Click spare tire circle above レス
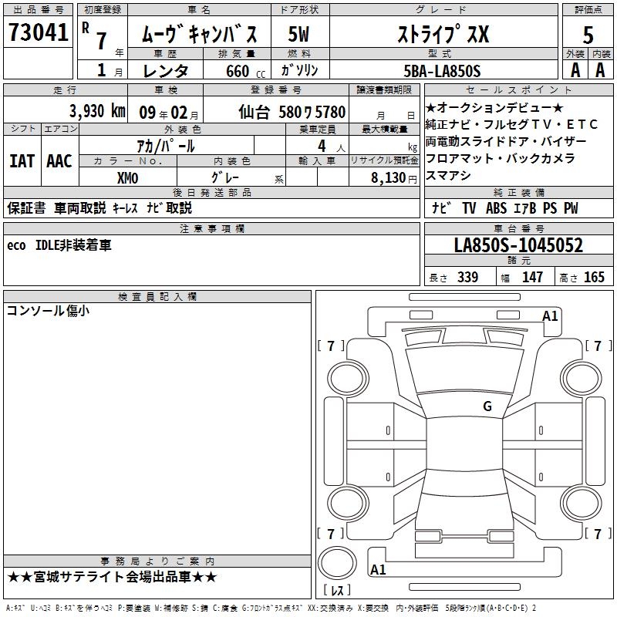Screen dimensions: 617x617 click(337, 563)
